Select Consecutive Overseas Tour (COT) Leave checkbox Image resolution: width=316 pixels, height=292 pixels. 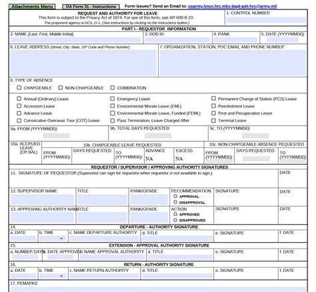[19, 121]
